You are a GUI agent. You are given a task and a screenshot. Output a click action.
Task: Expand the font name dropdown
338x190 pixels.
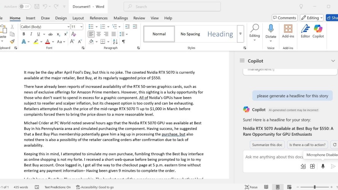click(68, 27)
